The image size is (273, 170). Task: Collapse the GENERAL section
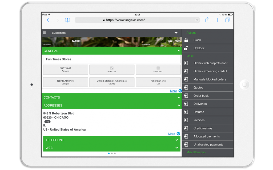179,51
